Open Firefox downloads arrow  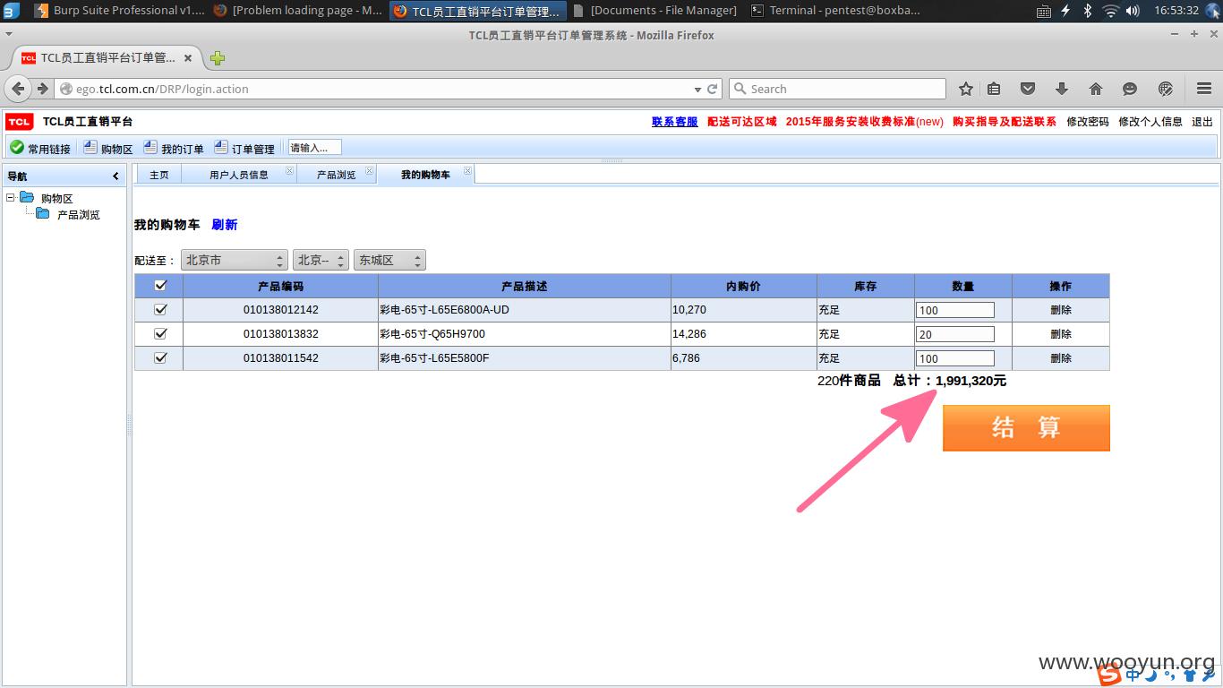[1062, 89]
